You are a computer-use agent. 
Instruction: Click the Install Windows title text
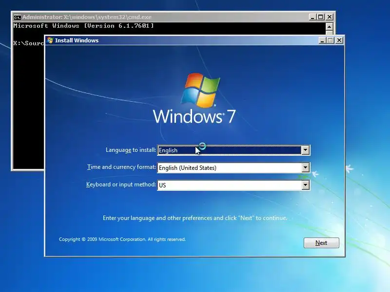coord(77,40)
